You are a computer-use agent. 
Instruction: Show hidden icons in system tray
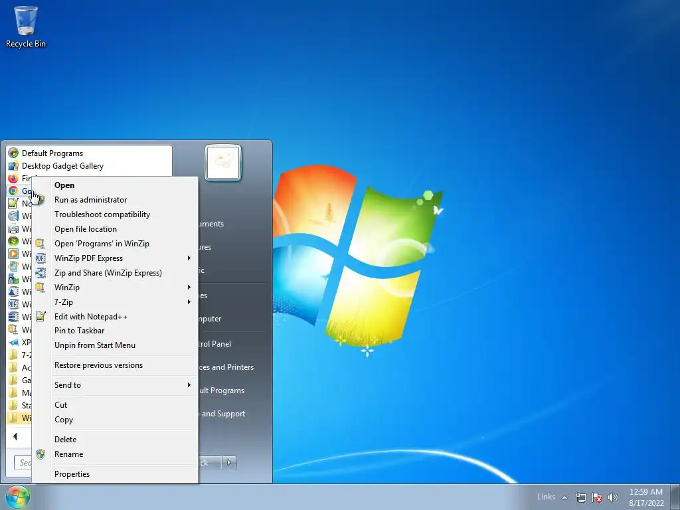click(x=564, y=497)
